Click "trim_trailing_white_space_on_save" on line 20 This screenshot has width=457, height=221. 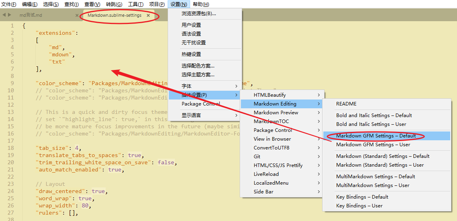(x=93, y=162)
